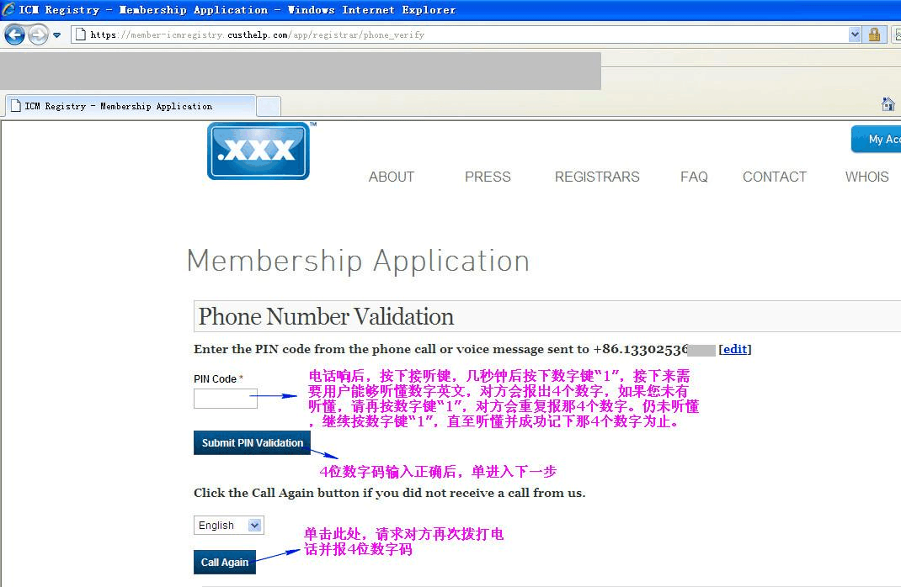Screen dimensions: 901x587
Task: Click the edit link next to phone number
Action: (x=734, y=349)
